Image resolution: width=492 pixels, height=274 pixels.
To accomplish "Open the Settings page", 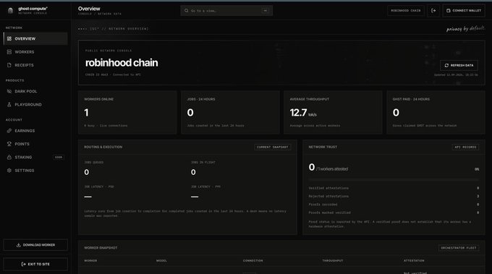I will (x=35, y=170).
